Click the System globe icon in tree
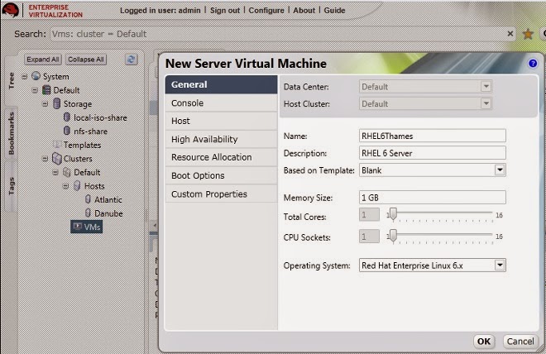This screenshot has height=354, width=546. point(36,76)
